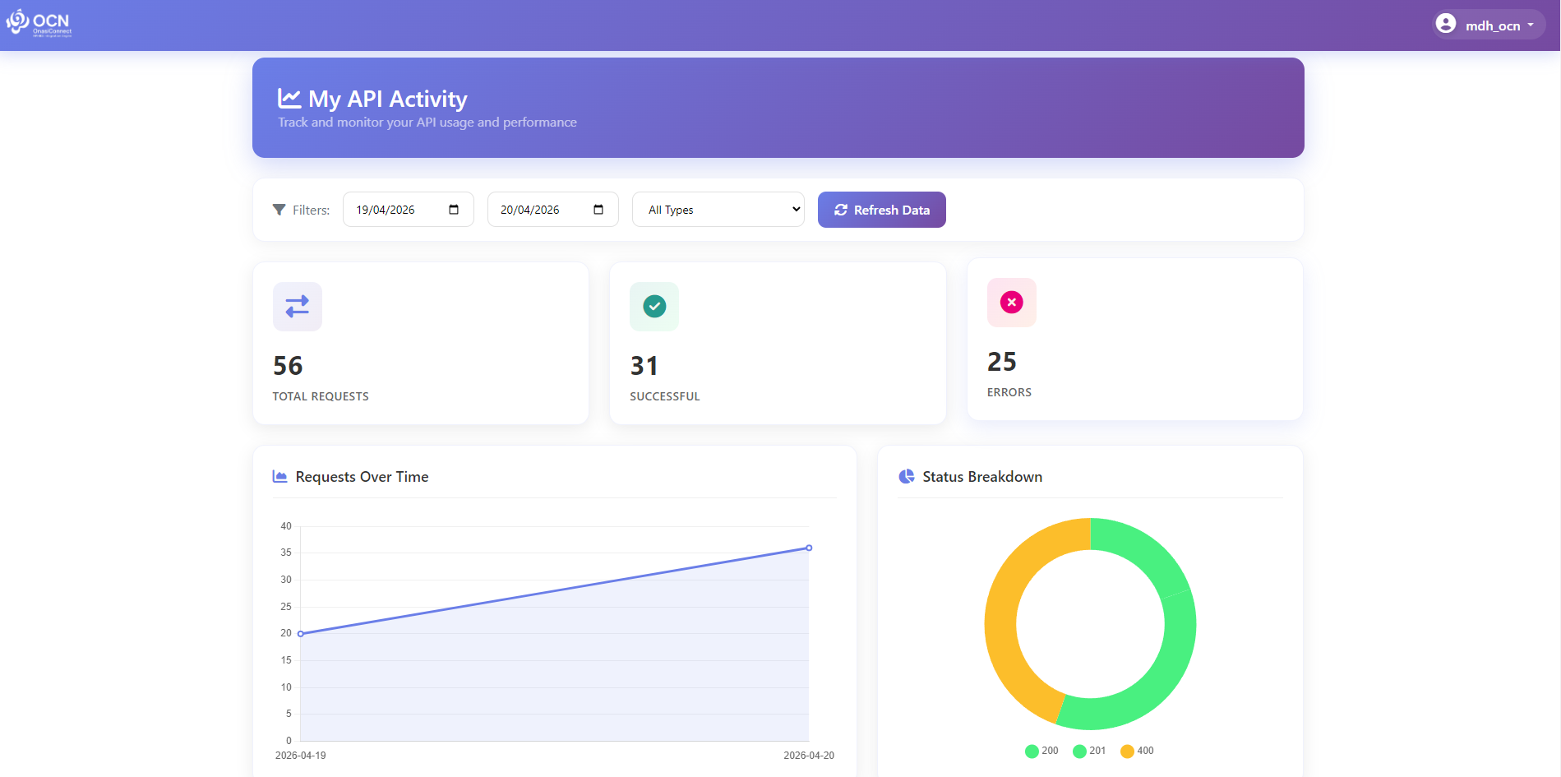Viewport: 1561px width, 777px height.
Task: Click the yellow 400 legend color swatch
Action: 1127,751
